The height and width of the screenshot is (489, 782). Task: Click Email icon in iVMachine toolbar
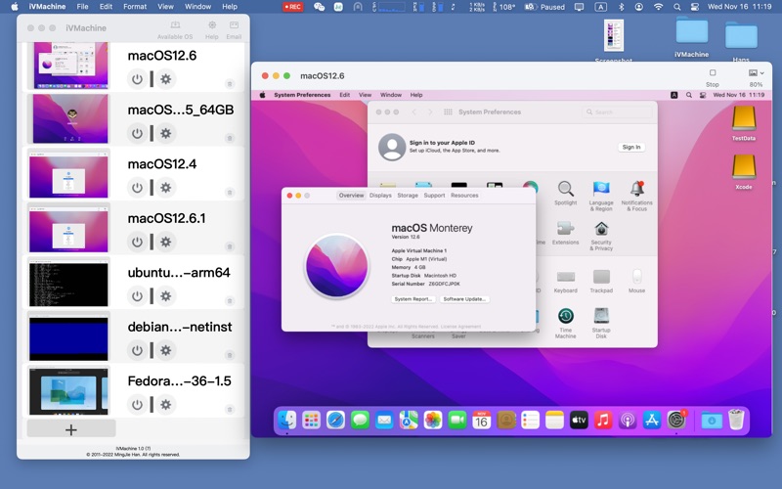(234, 30)
